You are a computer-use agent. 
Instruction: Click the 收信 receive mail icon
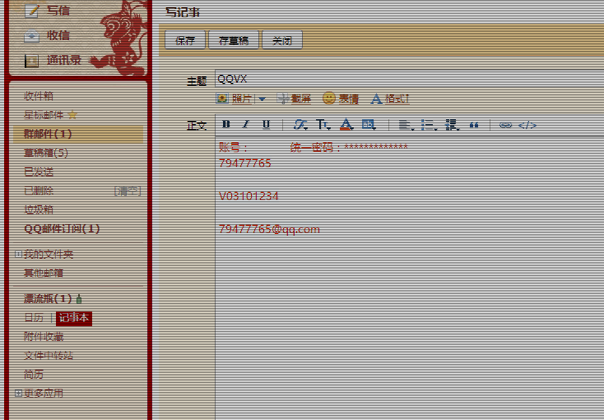pos(31,35)
